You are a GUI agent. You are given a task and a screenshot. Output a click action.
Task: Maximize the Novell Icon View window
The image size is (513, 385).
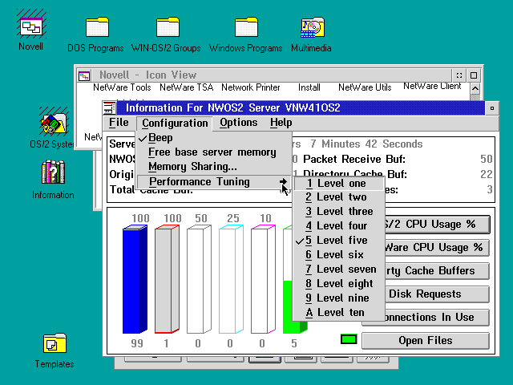pyautogui.click(x=474, y=75)
